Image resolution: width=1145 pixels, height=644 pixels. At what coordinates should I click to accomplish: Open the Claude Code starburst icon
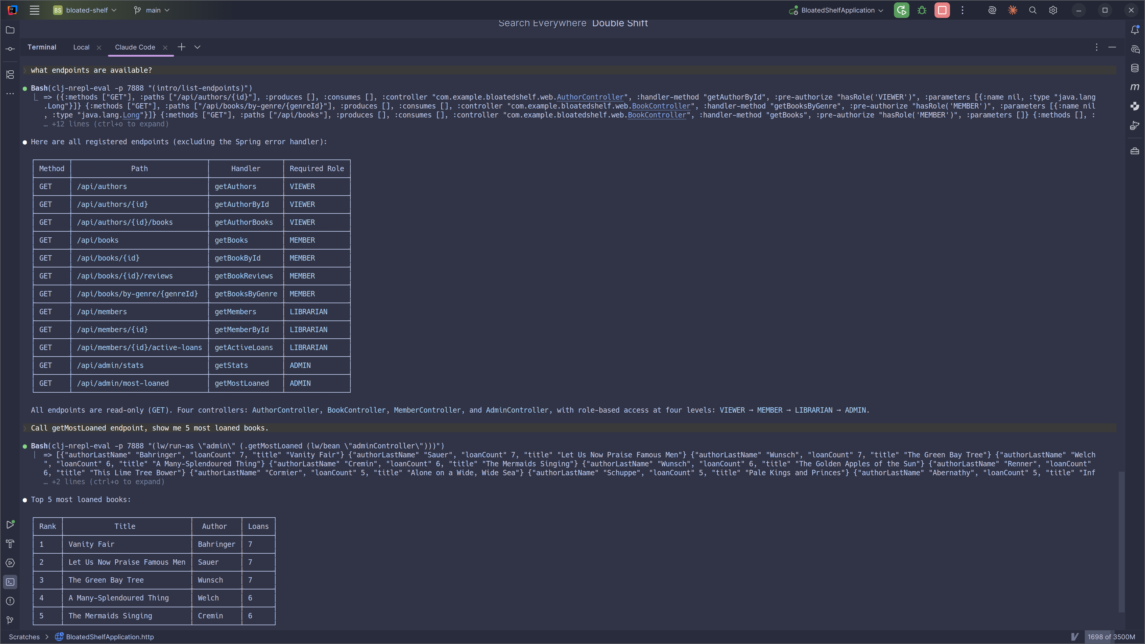point(1013,10)
